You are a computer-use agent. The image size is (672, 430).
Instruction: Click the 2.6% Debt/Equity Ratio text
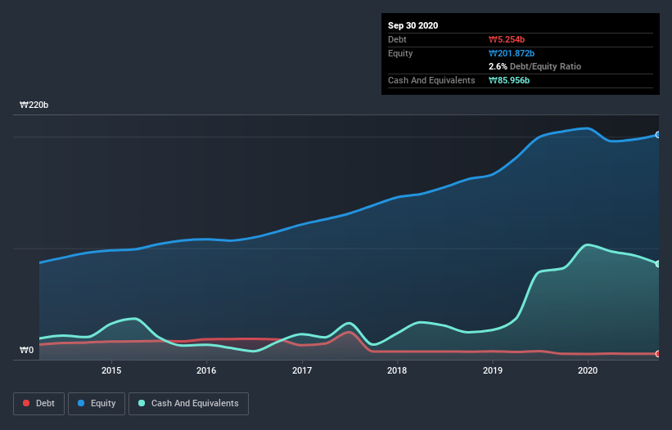click(534, 67)
